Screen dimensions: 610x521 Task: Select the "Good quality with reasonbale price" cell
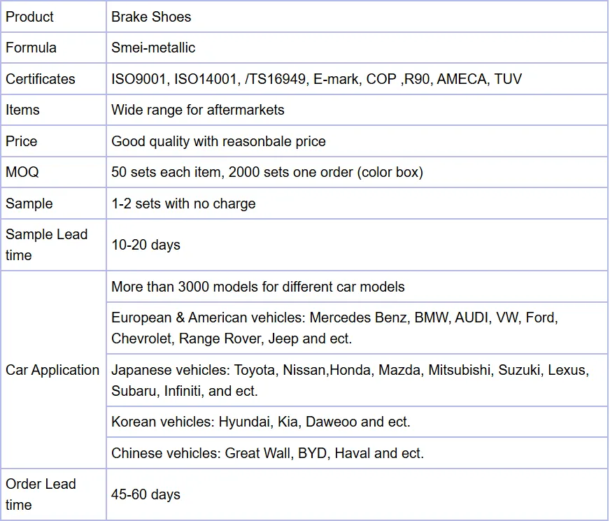click(x=218, y=141)
